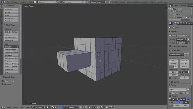This screenshot has height=109, width=193.
Task: Add a render preset with plus button
Action: (185, 54)
